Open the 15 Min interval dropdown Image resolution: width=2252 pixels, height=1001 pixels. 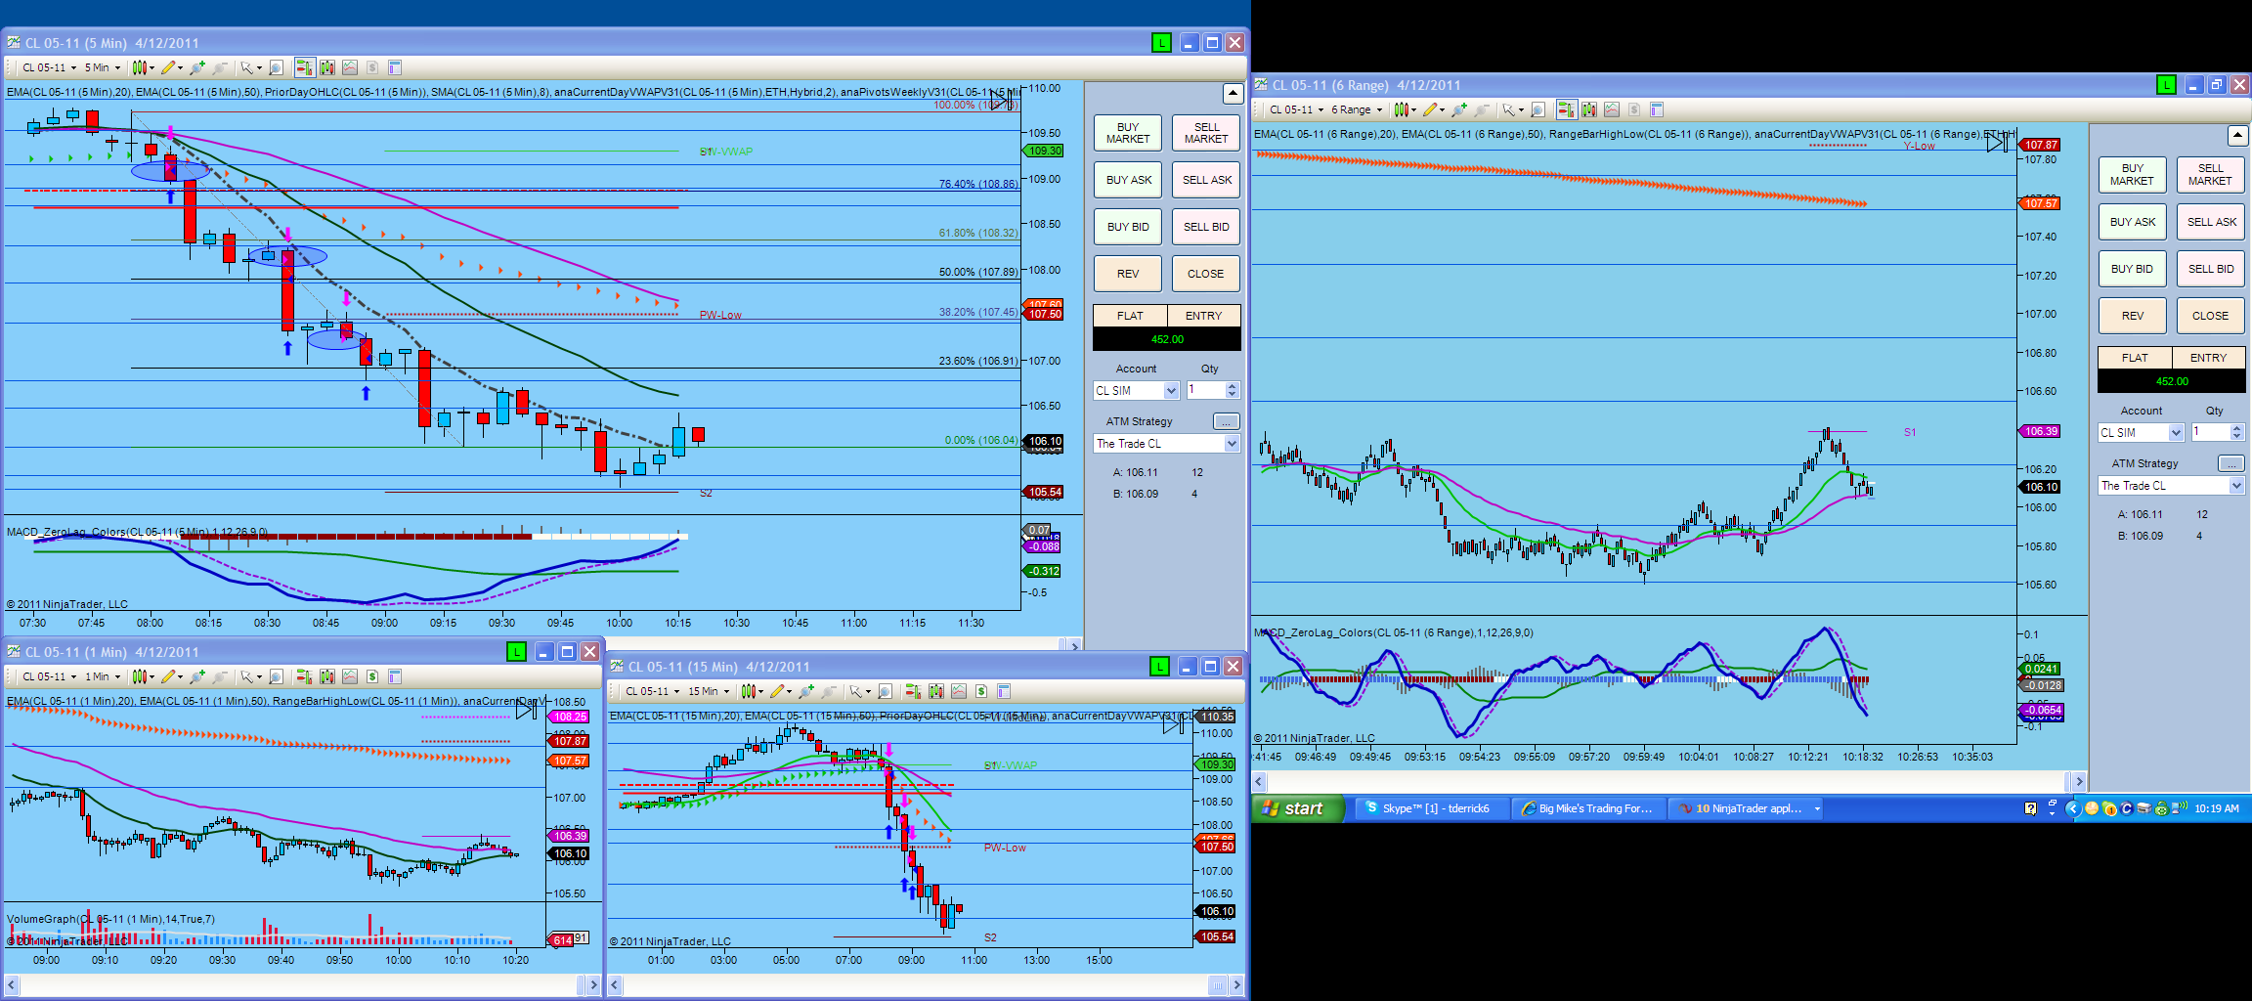click(x=709, y=691)
